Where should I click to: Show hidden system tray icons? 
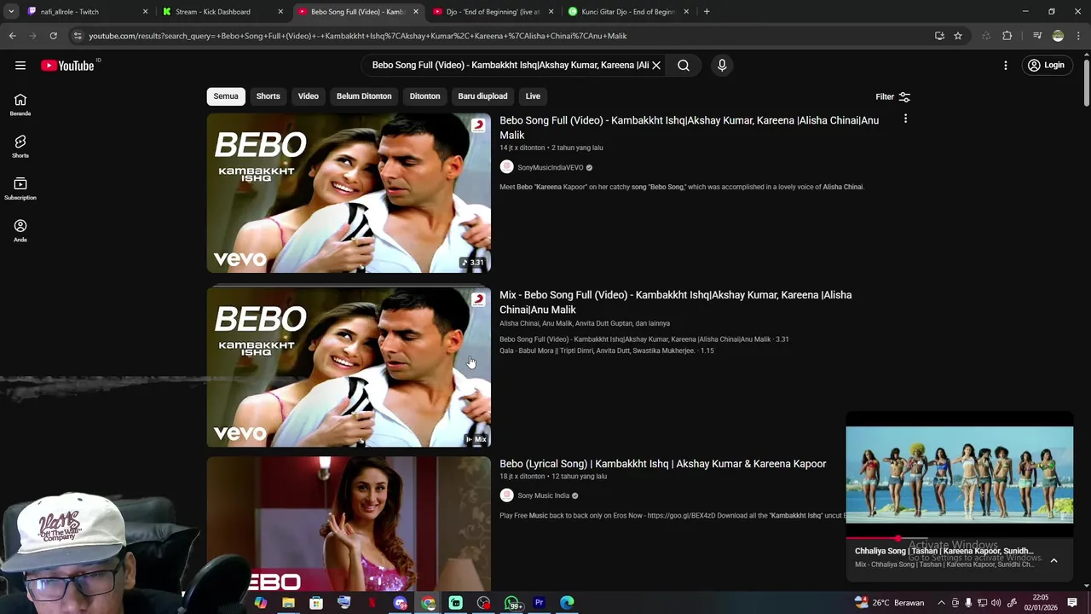[941, 603]
